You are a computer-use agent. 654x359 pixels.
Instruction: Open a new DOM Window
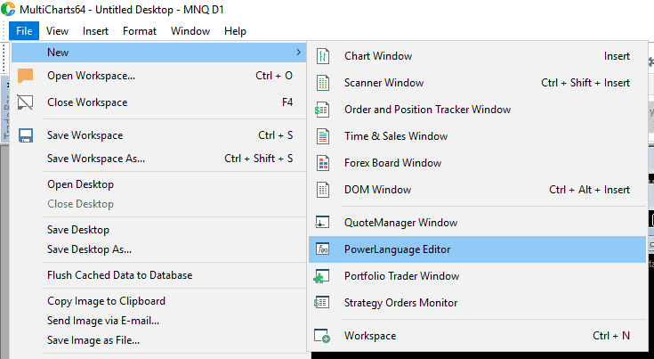pos(477,190)
